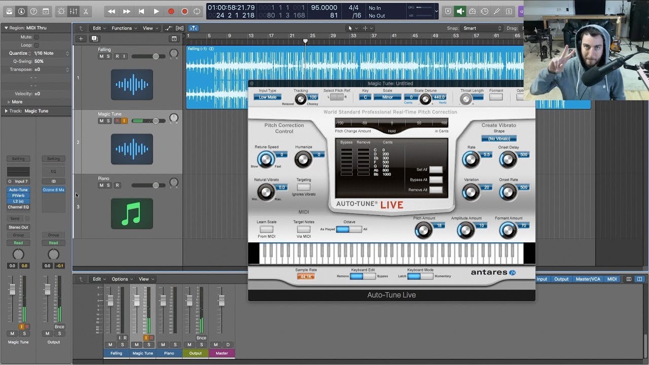Click the red Record button

tap(171, 11)
